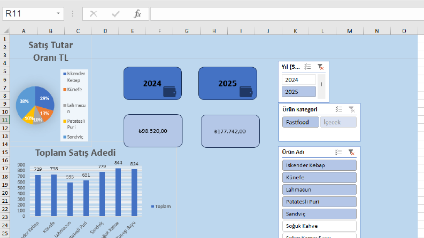
Task: Toggle multi-select in Ürün Kategori slicer
Action: click(339, 109)
